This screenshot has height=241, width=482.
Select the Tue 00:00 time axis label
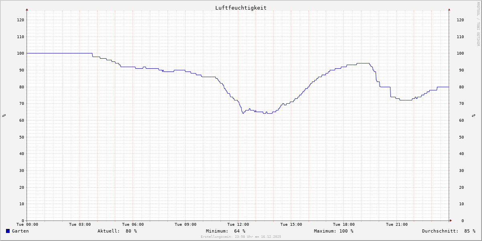click(x=27, y=225)
